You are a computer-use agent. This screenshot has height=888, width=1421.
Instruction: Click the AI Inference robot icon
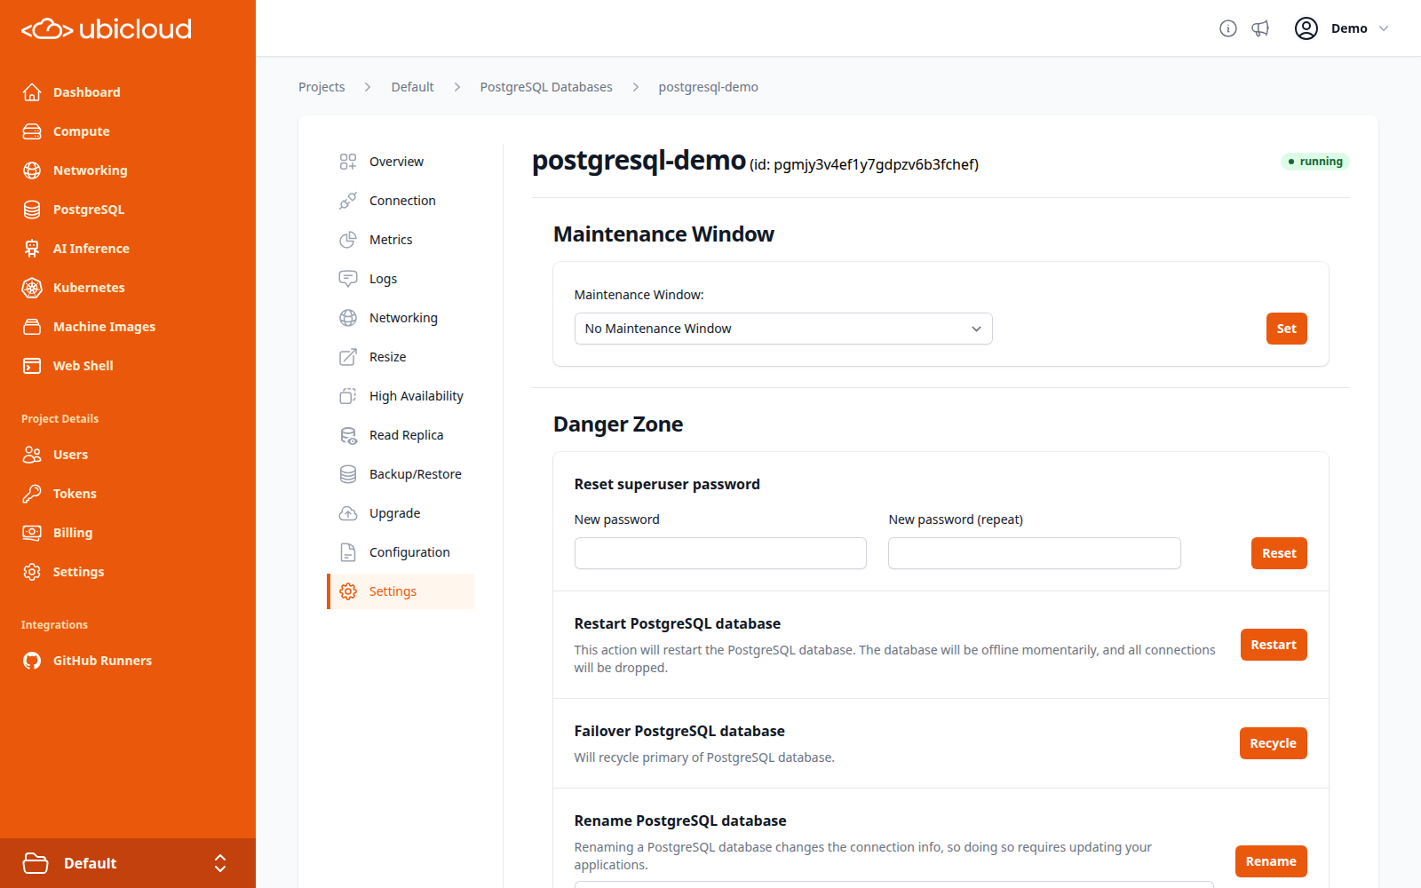click(x=32, y=249)
